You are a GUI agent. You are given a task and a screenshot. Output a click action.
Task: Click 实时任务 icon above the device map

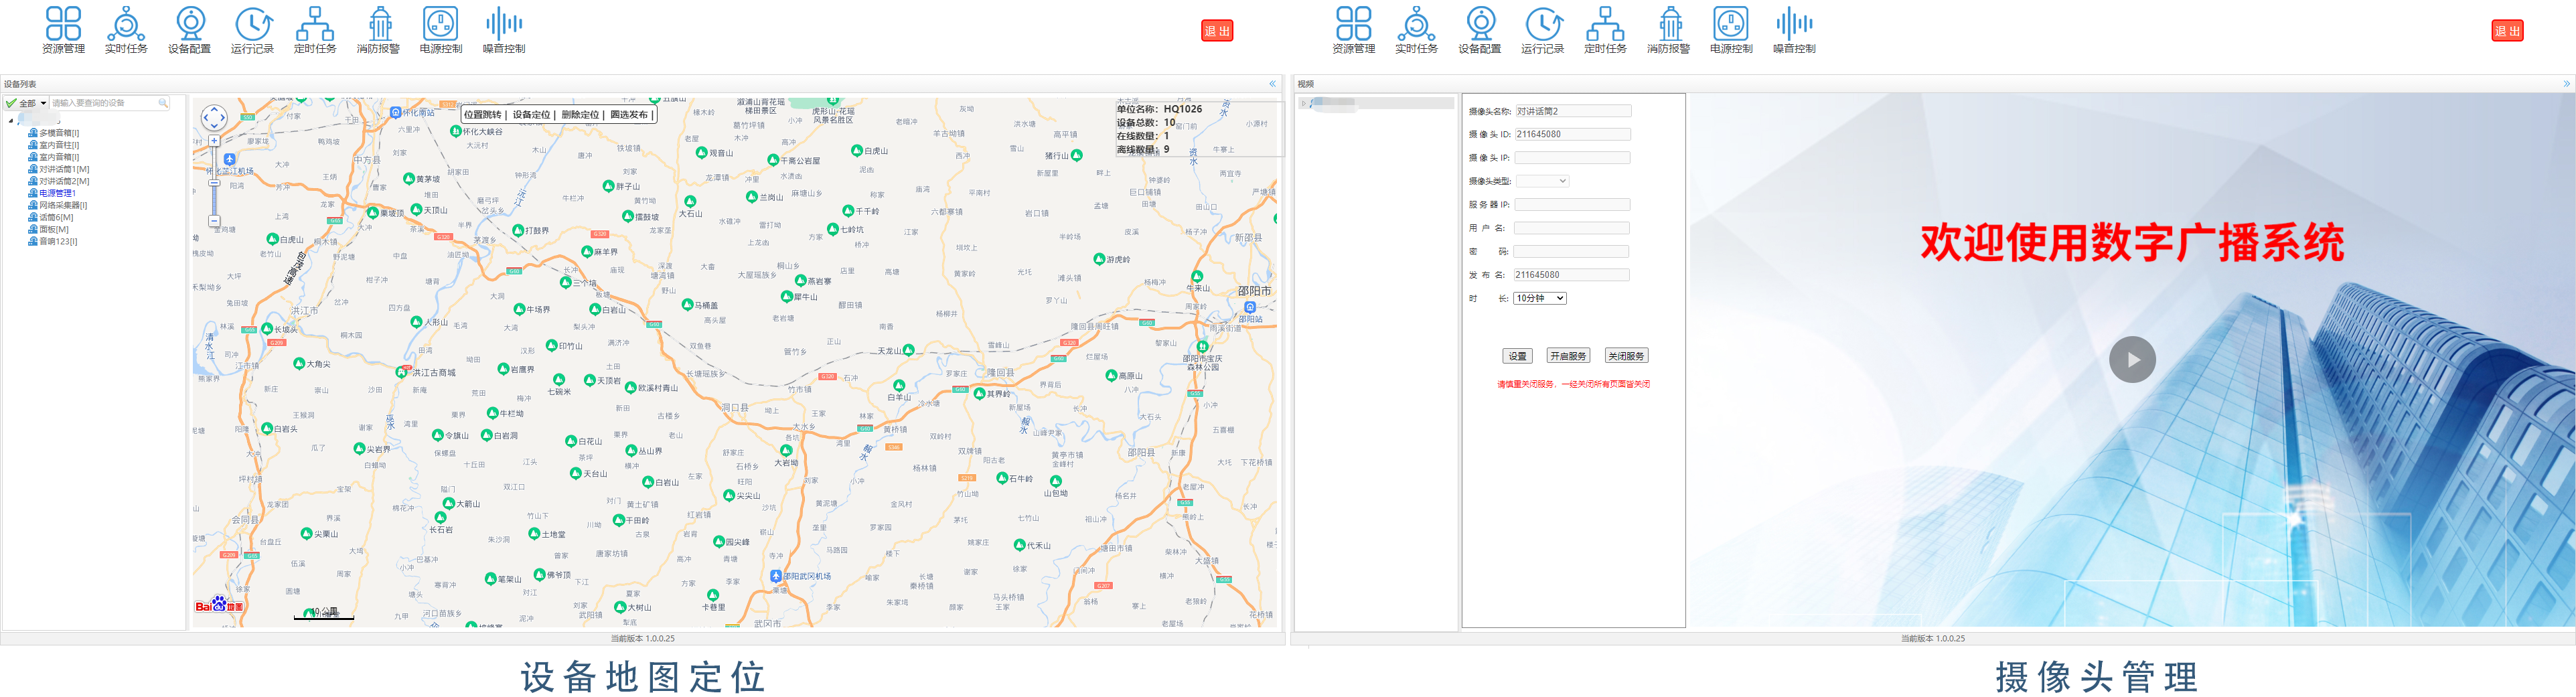[x=126, y=29]
